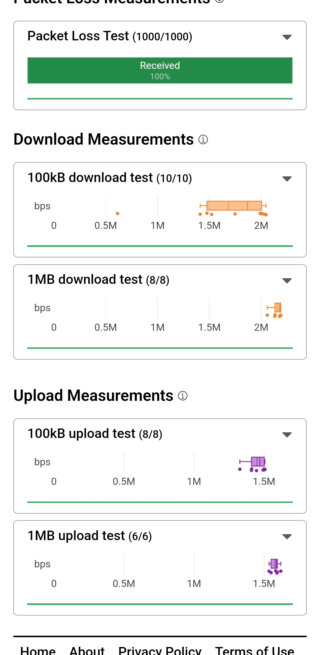Click the outlier dot near 0.5M in 100kB download
Viewport: 320px width, 655px height.
(x=118, y=213)
